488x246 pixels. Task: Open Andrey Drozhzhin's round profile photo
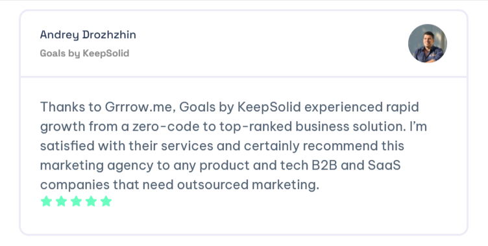[x=428, y=43]
